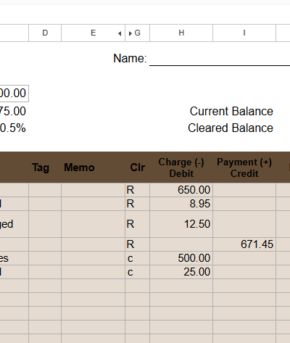
Task: Select column I header
Action: click(244, 33)
